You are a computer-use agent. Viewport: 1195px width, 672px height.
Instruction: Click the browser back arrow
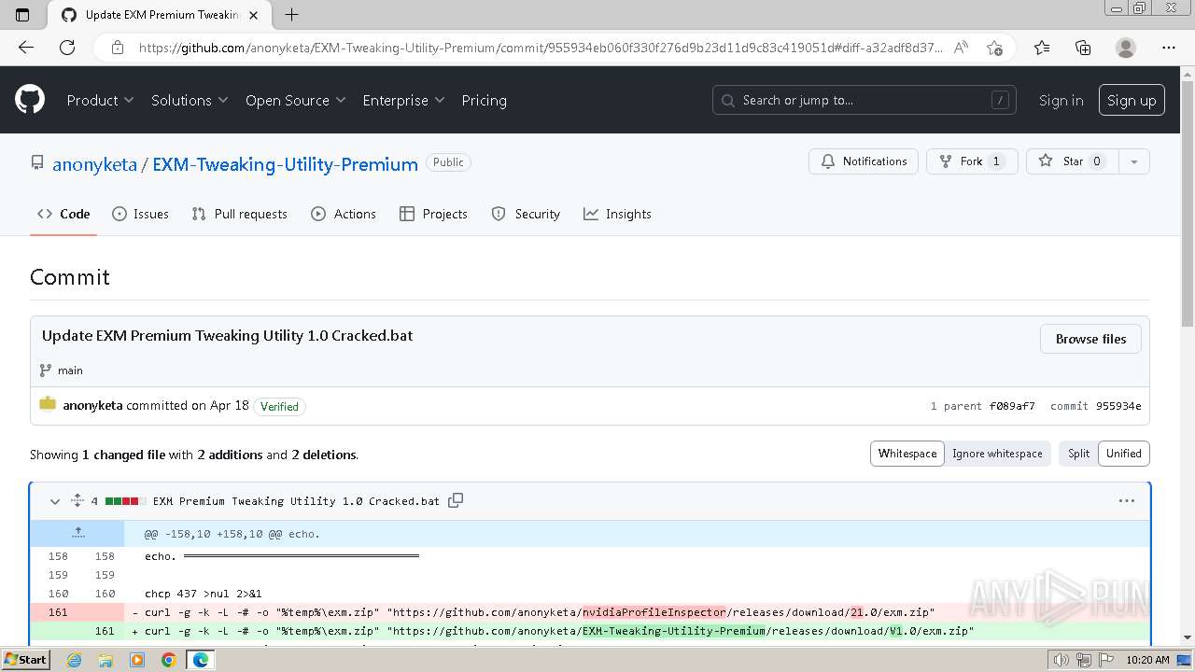coord(26,48)
